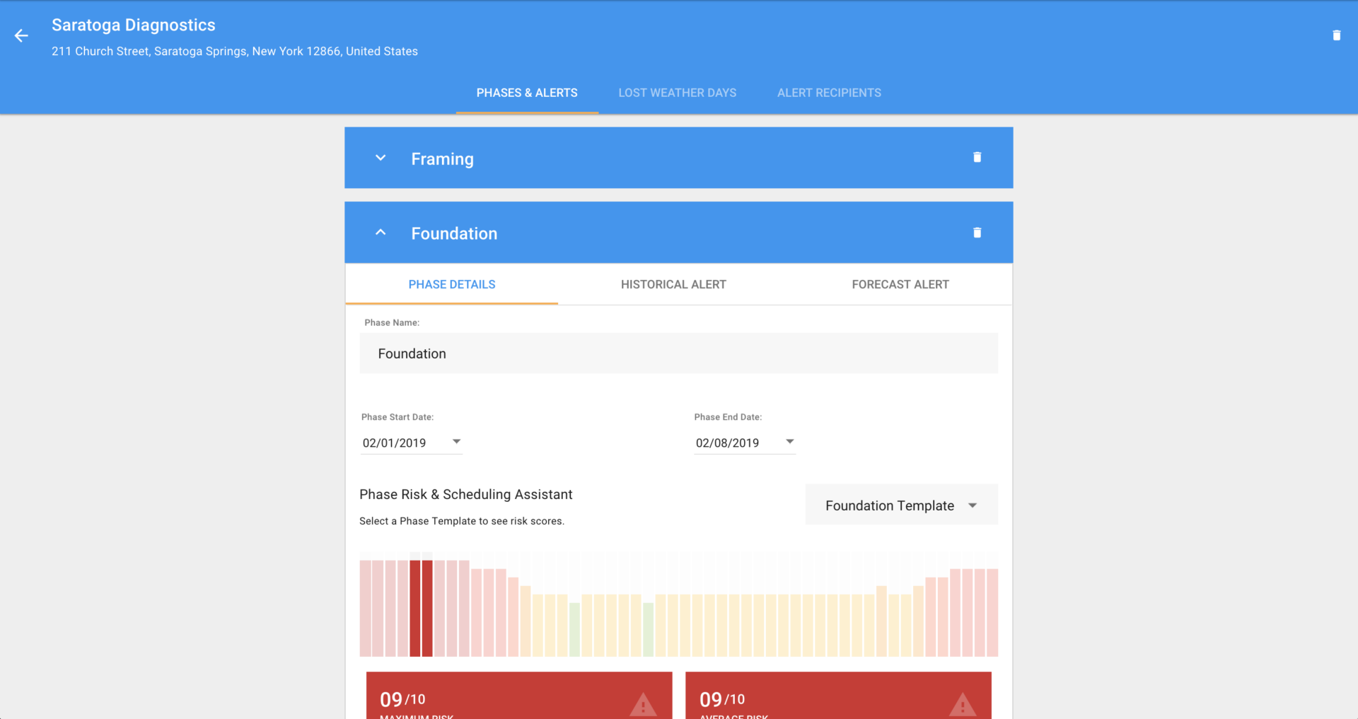Viewport: 1358px width, 719px height.
Task: Select the Phases & Alerts tab
Action: (527, 93)
